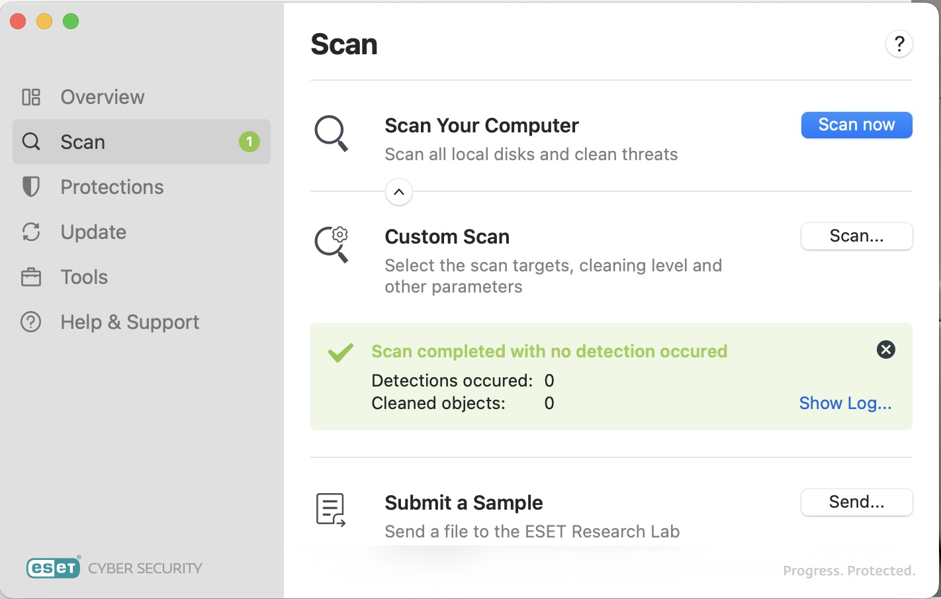Open Show Log for completed scan

[x=845, y=402]
